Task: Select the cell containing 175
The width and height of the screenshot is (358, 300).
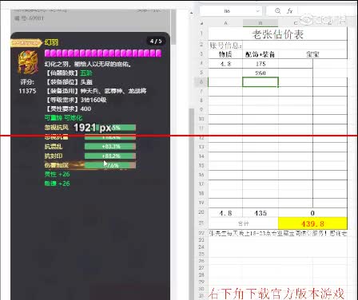Action: (261, 64)
